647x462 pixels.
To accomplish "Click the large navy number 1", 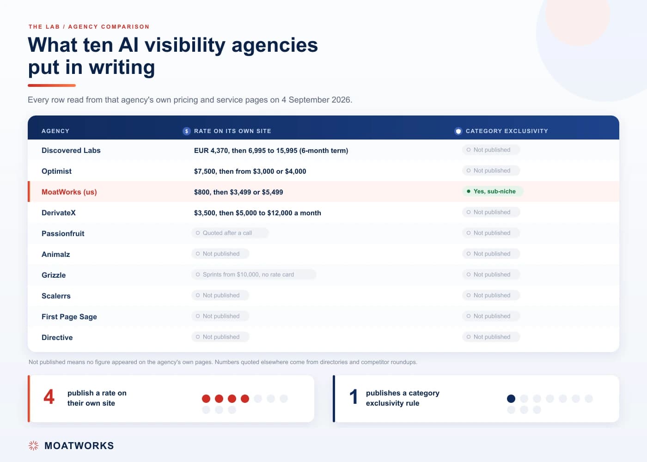I will (354, 397).
